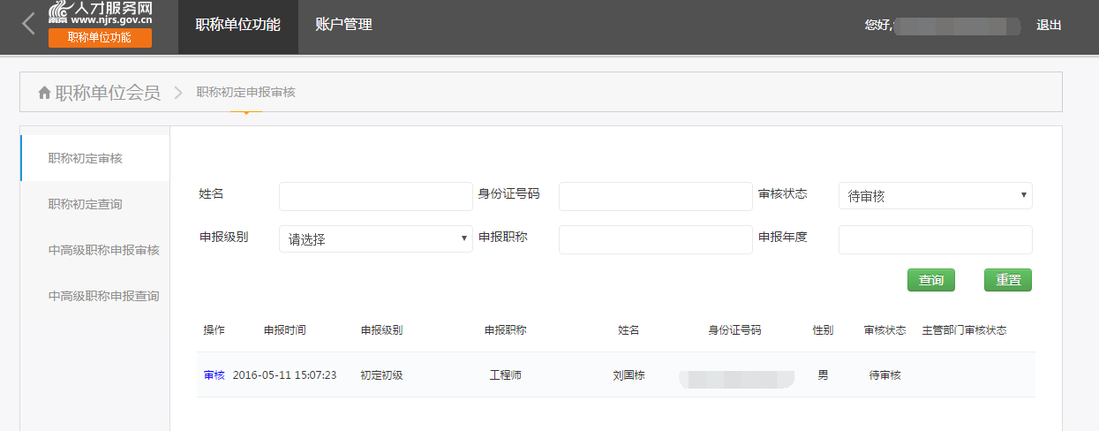The height and width of the screenshot is (431, 1099).
Task: Open 中高级职称申报审核 in the sidebar
Action: click(x=103, y=250)
